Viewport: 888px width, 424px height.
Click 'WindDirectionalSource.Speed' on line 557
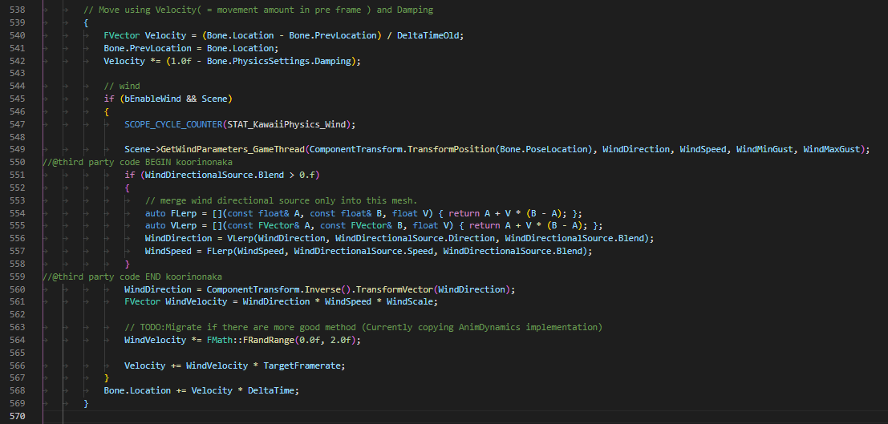(x=363, y=251)
